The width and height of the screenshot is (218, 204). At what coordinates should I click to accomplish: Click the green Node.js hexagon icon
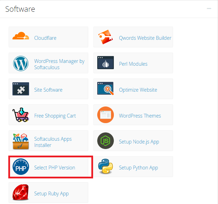pyautogui.click(x=106, y=141)
